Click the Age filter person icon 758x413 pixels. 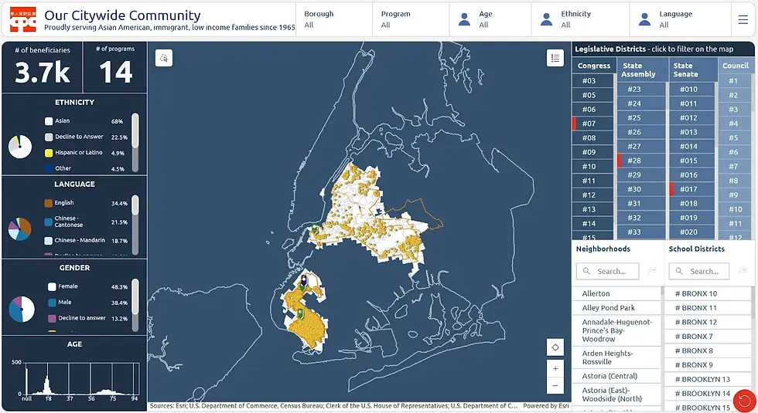pos(465,19)
